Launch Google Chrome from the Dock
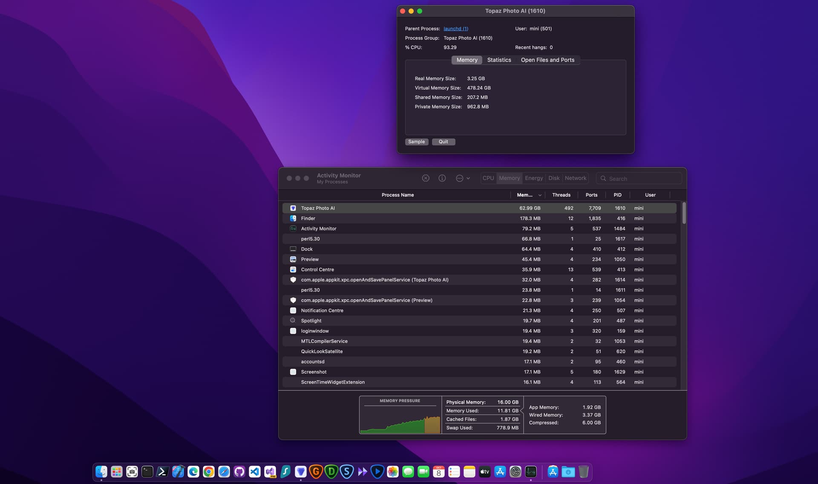Image resolution: width=818 pixels, height=484 pixels. click(209, 472)
